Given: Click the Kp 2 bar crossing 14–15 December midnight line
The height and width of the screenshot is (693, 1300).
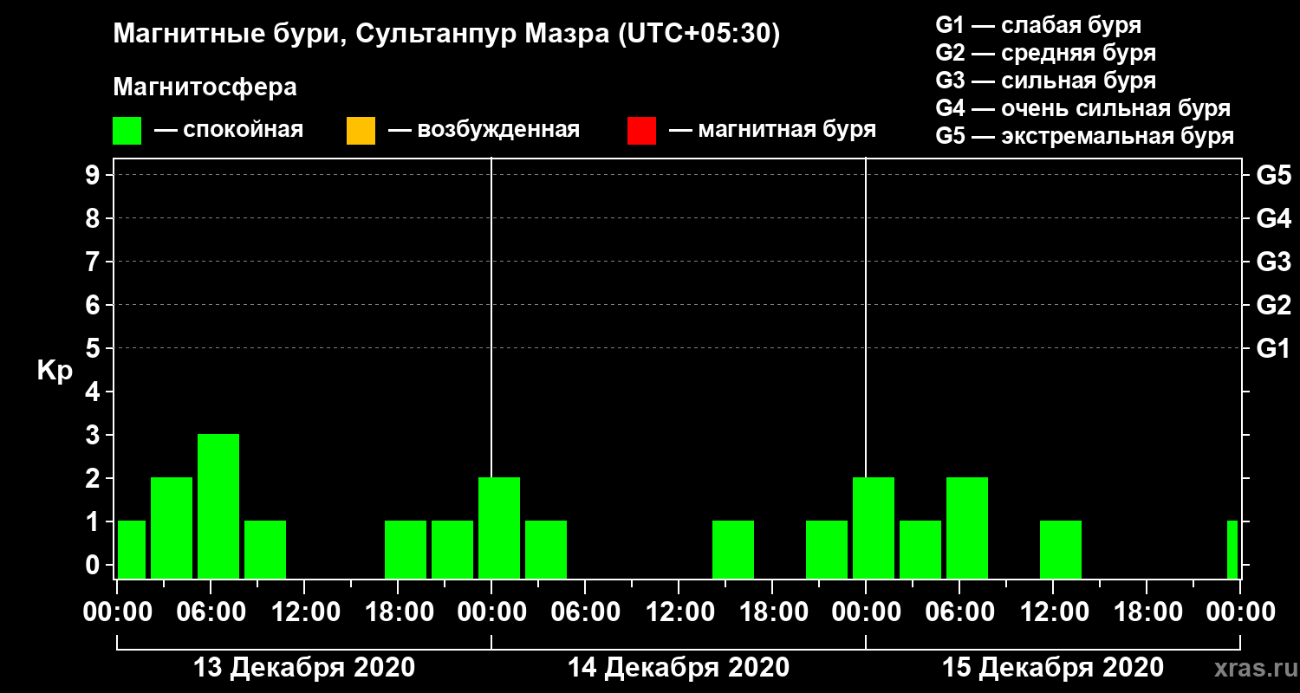Looking at the screenshot, I should 874,528.
